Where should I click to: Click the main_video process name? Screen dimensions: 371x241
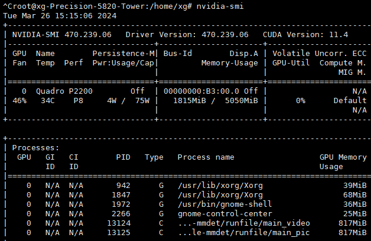pyautogui.click(x=243, y=223)
